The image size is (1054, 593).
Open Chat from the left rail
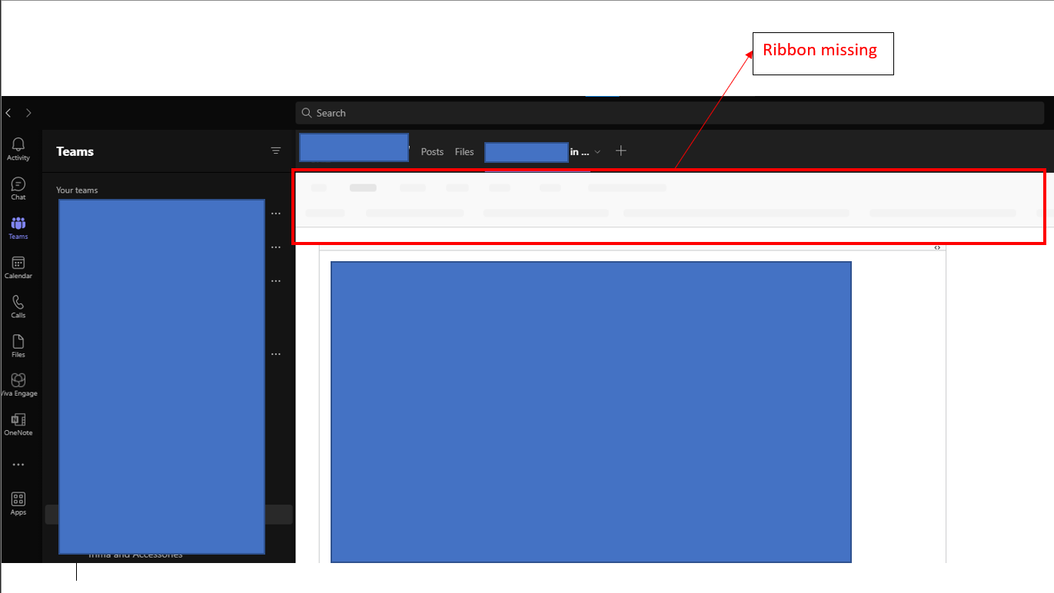point(18,188)
